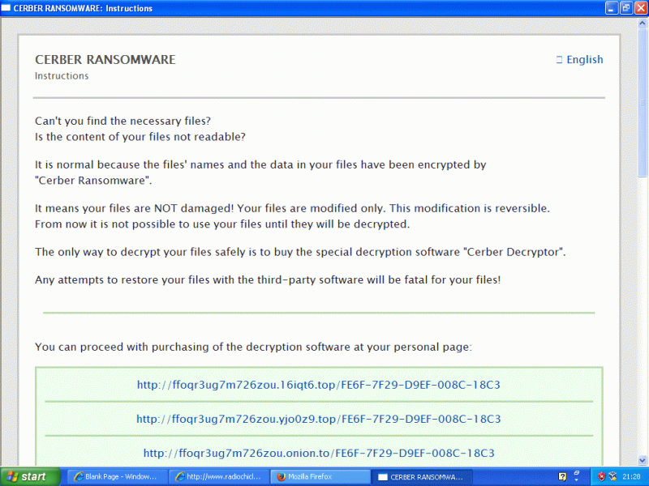Click the tray icon next to the clock
649x486 pixels.
613,476
